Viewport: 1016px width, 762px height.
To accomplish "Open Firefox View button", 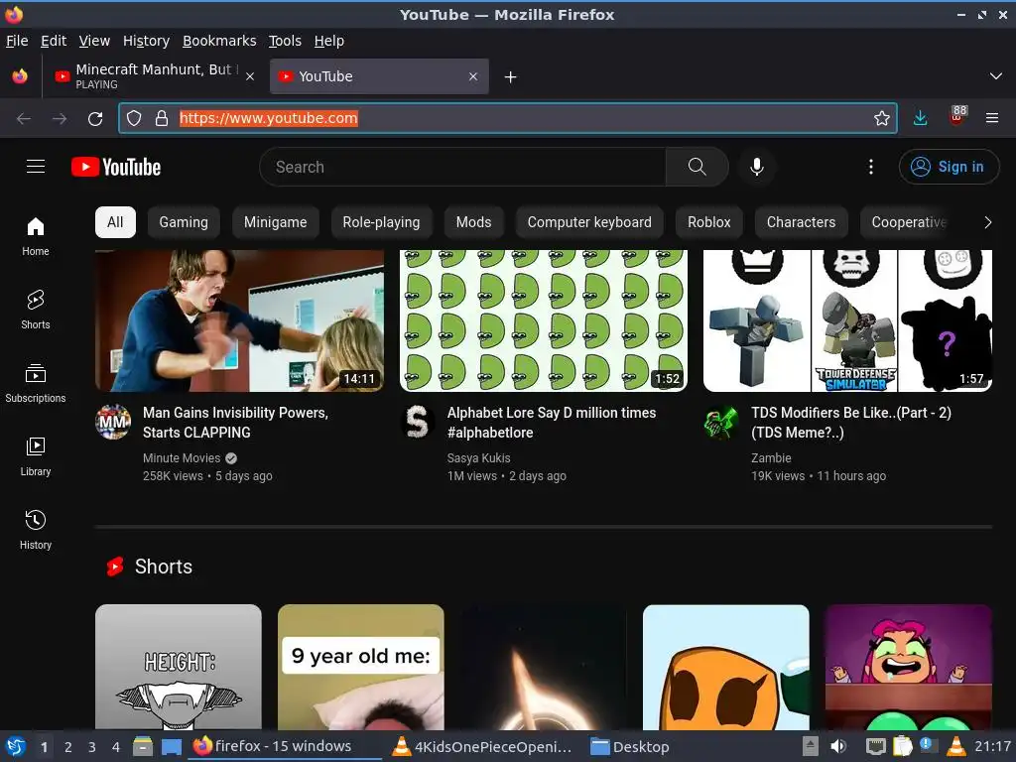I will point(20,76).
